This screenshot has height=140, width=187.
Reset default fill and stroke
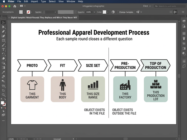click(2, 99)
